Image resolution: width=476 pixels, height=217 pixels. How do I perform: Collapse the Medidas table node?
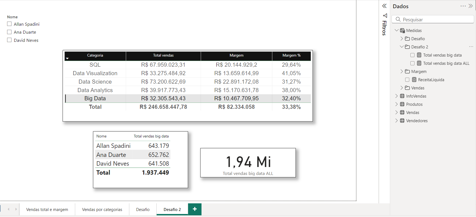pyautogui.click(x=396, y=30)
